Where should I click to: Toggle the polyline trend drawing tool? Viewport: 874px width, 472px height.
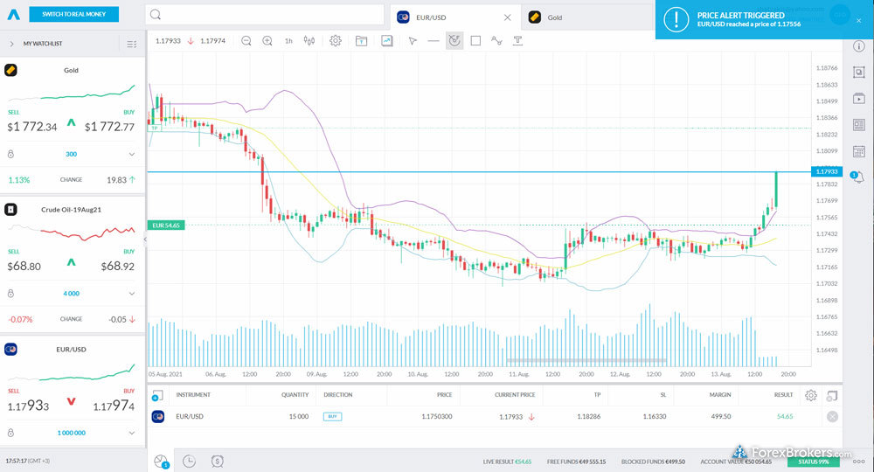click(x=496, y=40)
